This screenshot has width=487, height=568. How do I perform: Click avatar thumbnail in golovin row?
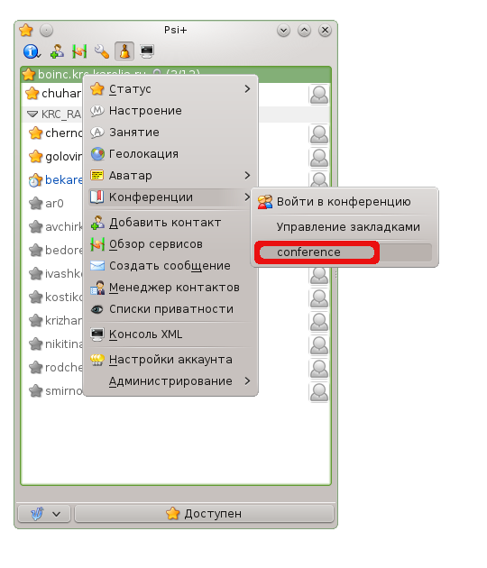pos(319,158)
